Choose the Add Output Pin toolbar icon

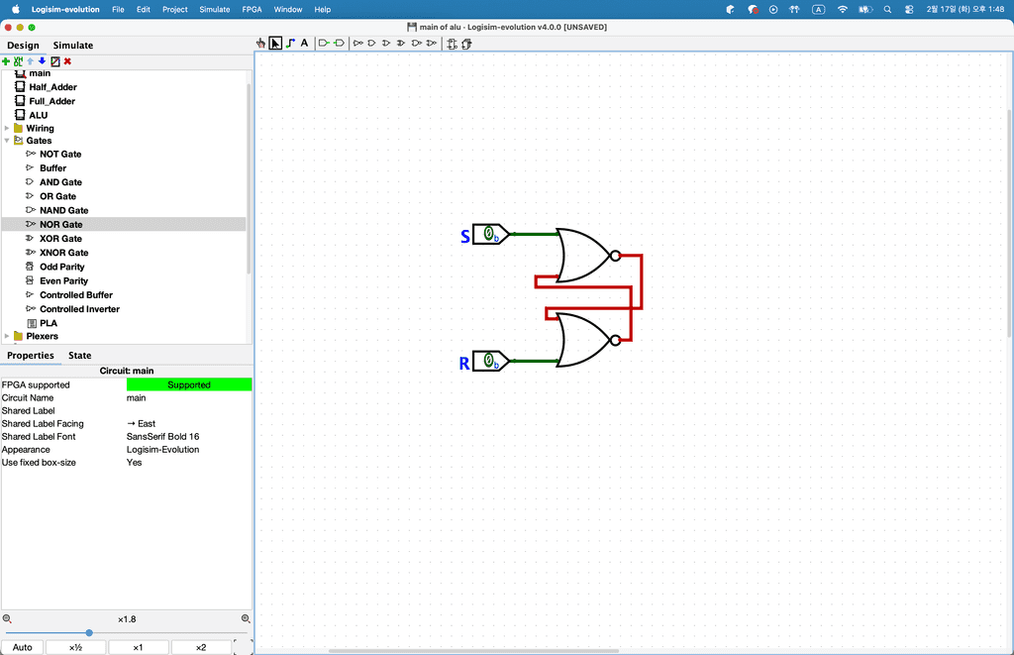pos(339,44)
